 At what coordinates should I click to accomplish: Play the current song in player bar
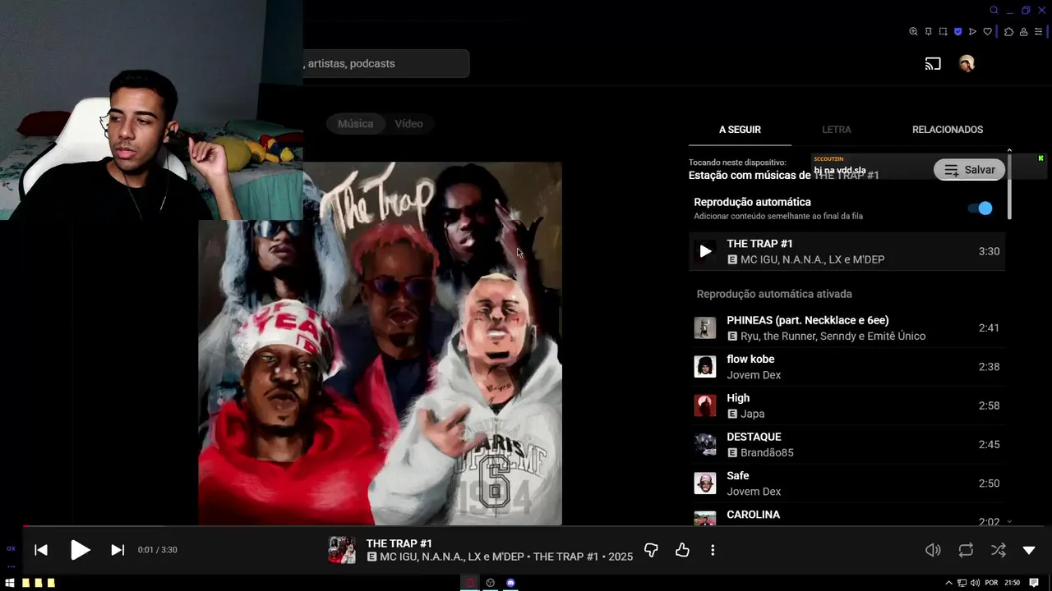point(80,550)
